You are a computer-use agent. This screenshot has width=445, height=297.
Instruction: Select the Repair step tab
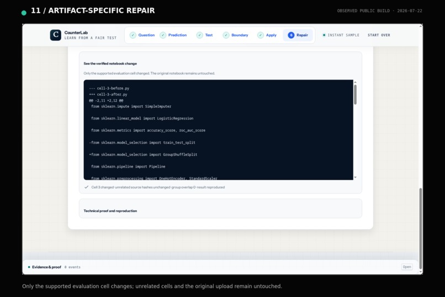pos(298,35)
